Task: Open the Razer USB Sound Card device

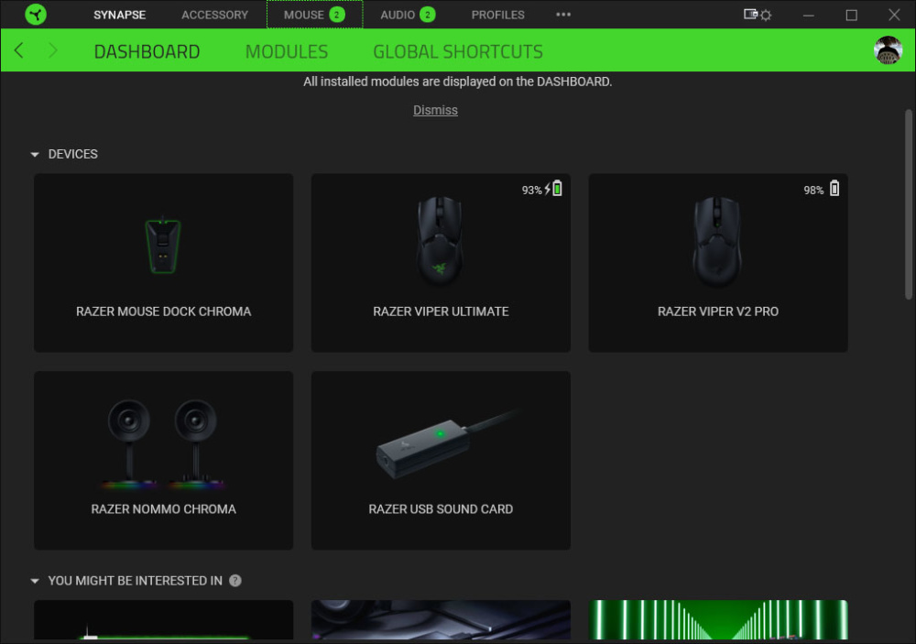Action: [441, 460]
